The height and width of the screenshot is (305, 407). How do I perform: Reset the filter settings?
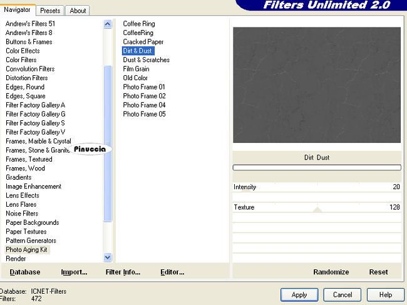click(x=378, y=272)
